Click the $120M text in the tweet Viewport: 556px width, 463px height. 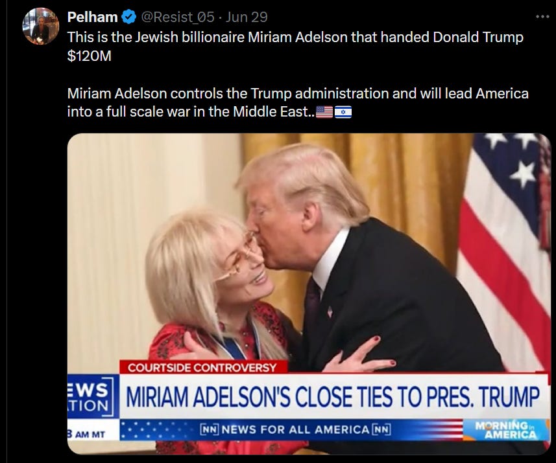click(x=89, y=56)
